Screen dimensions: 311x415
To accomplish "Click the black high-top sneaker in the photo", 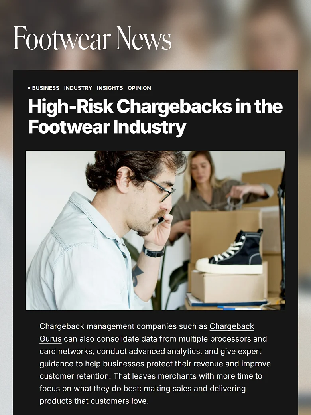I will [x=230, y=252].
